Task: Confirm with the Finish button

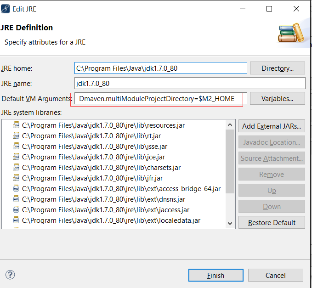Action: (x=216, y=275)
